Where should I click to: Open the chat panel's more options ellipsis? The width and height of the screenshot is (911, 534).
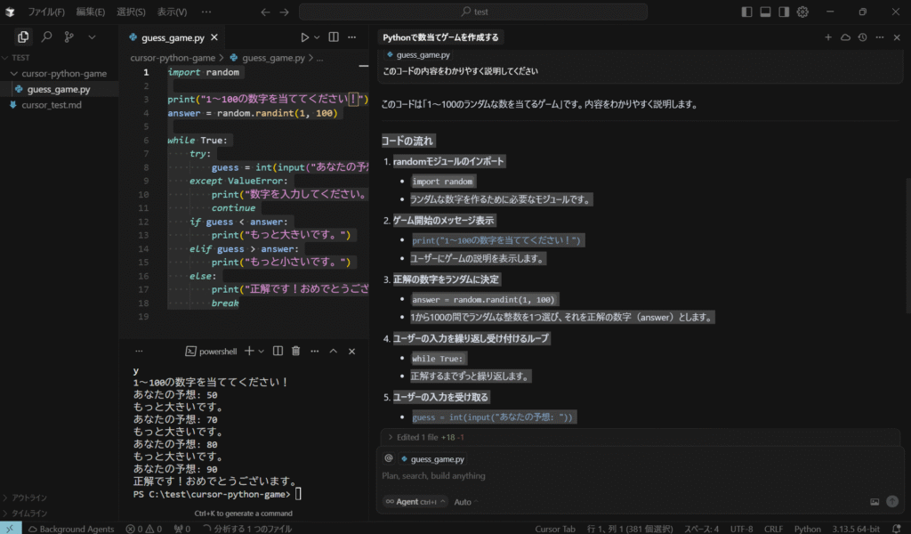(x=880, y=37)
